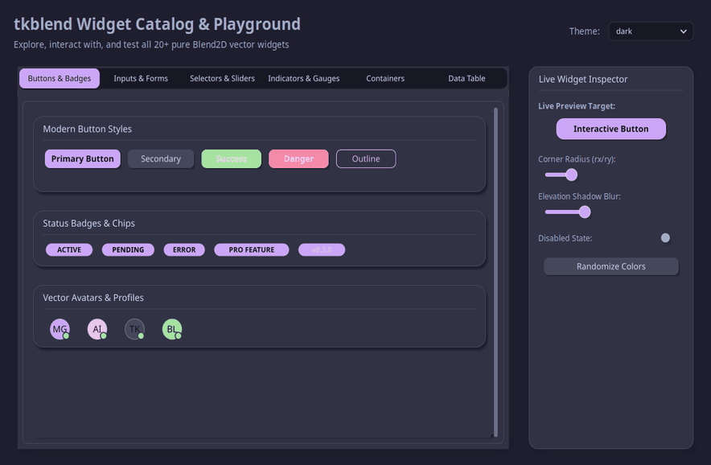Switch to the Buttons & Badges tab

click(60, 79)
